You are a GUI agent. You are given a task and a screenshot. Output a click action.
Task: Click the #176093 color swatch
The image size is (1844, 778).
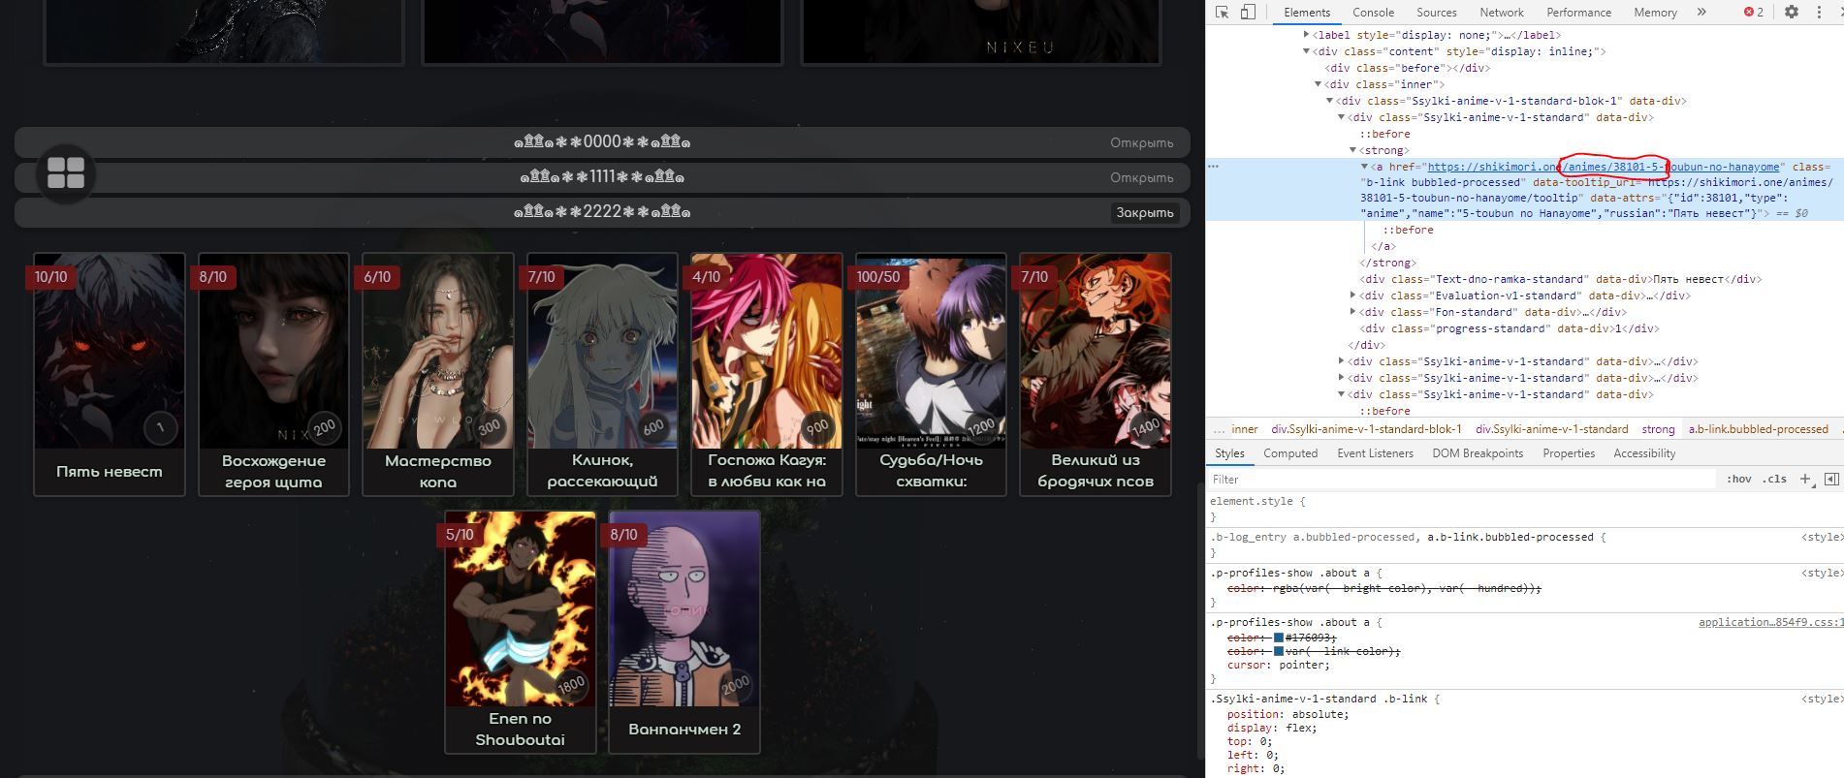click(x=1279, y=638)
